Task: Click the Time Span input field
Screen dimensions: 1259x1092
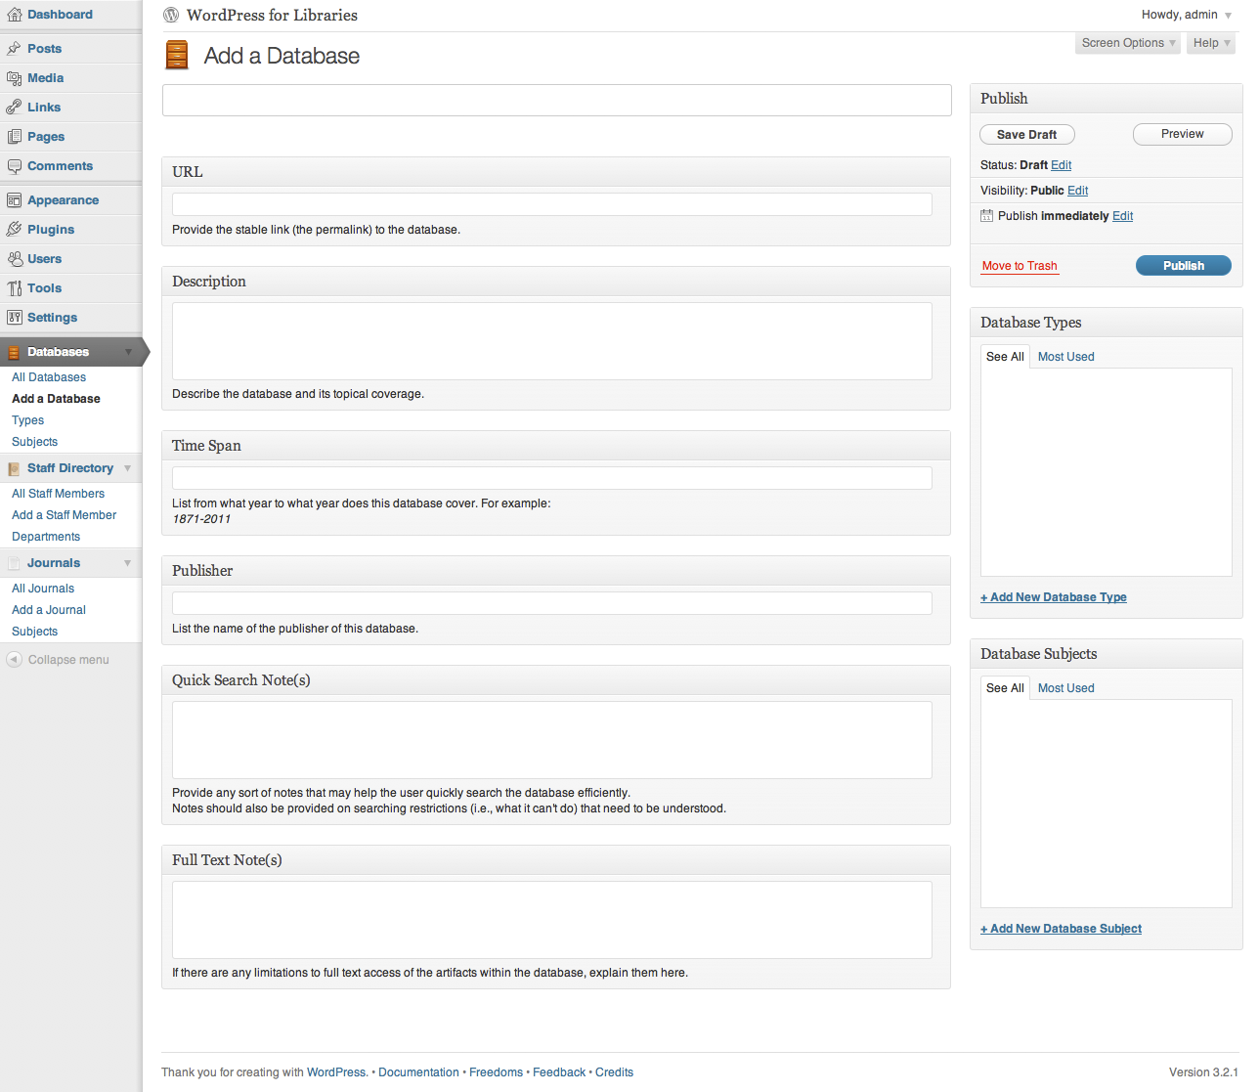Action: tap(552, 478)
